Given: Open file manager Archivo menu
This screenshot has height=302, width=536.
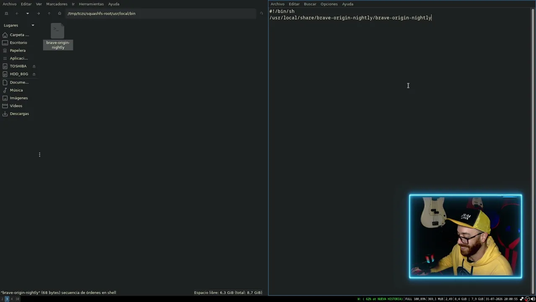Looking at the screenshot, I should 10,4.
